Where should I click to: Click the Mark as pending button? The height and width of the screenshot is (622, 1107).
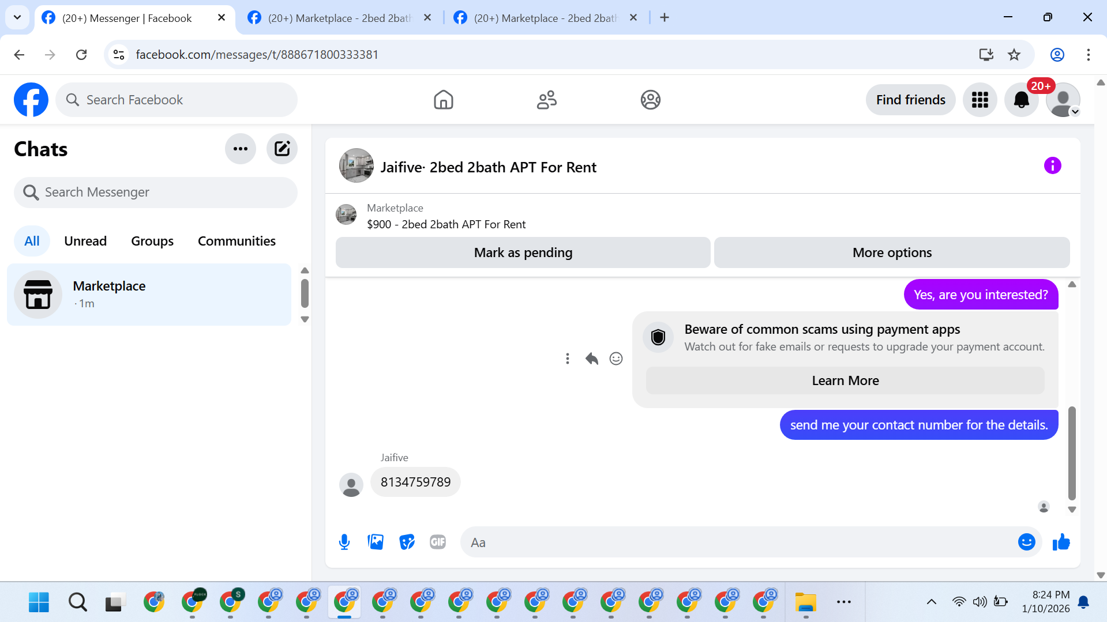coord(523,252)
